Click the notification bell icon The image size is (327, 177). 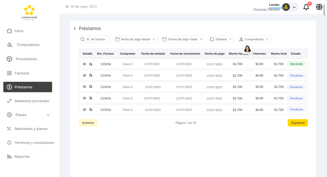[x=306, y=7]
